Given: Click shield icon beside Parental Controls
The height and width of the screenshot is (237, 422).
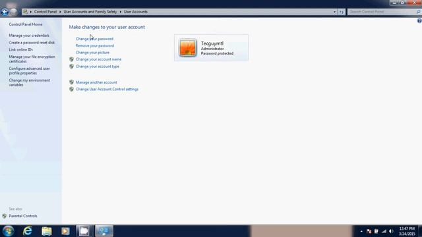Looking at the screenshot, I should tap(5, 216).
